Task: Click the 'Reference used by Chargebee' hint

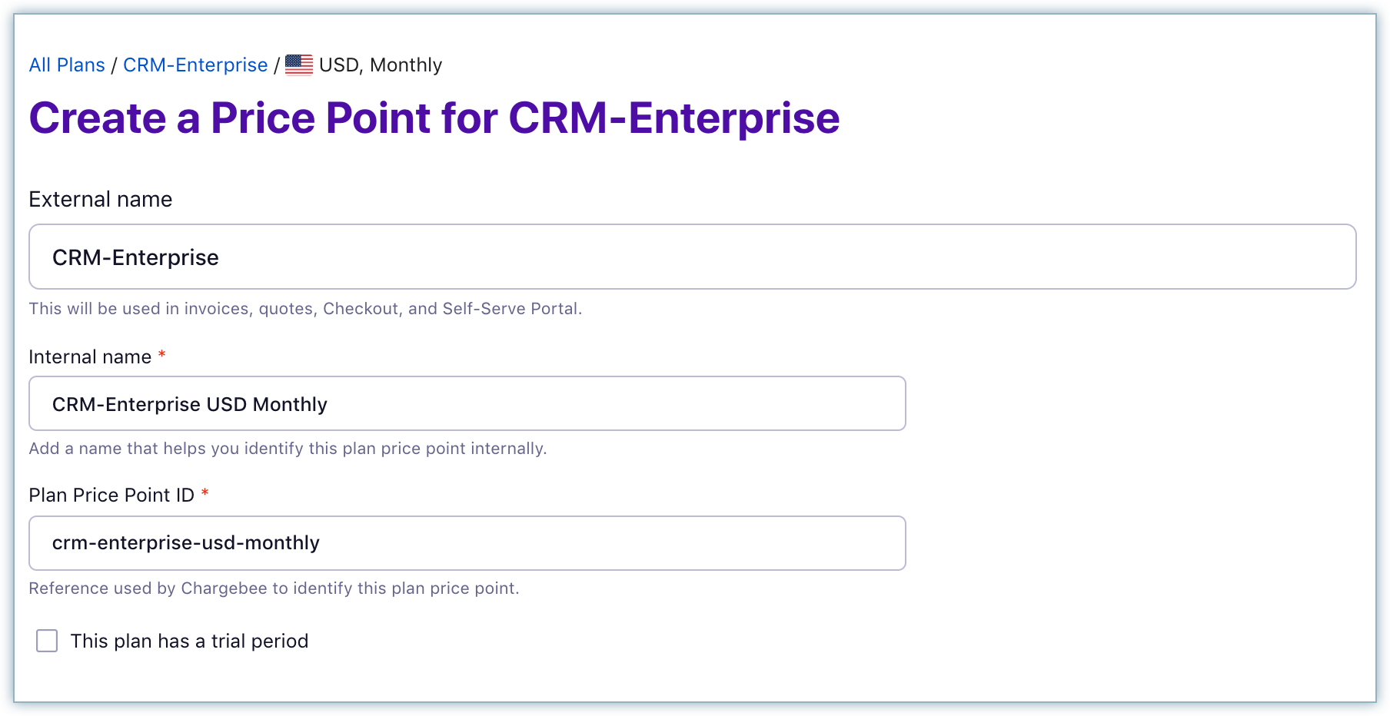Action: pos(274,588)
